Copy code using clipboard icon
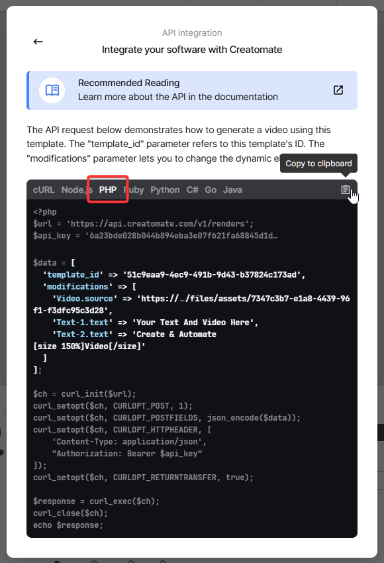This screenshot has height=563, width=384. tap(345, 189)
